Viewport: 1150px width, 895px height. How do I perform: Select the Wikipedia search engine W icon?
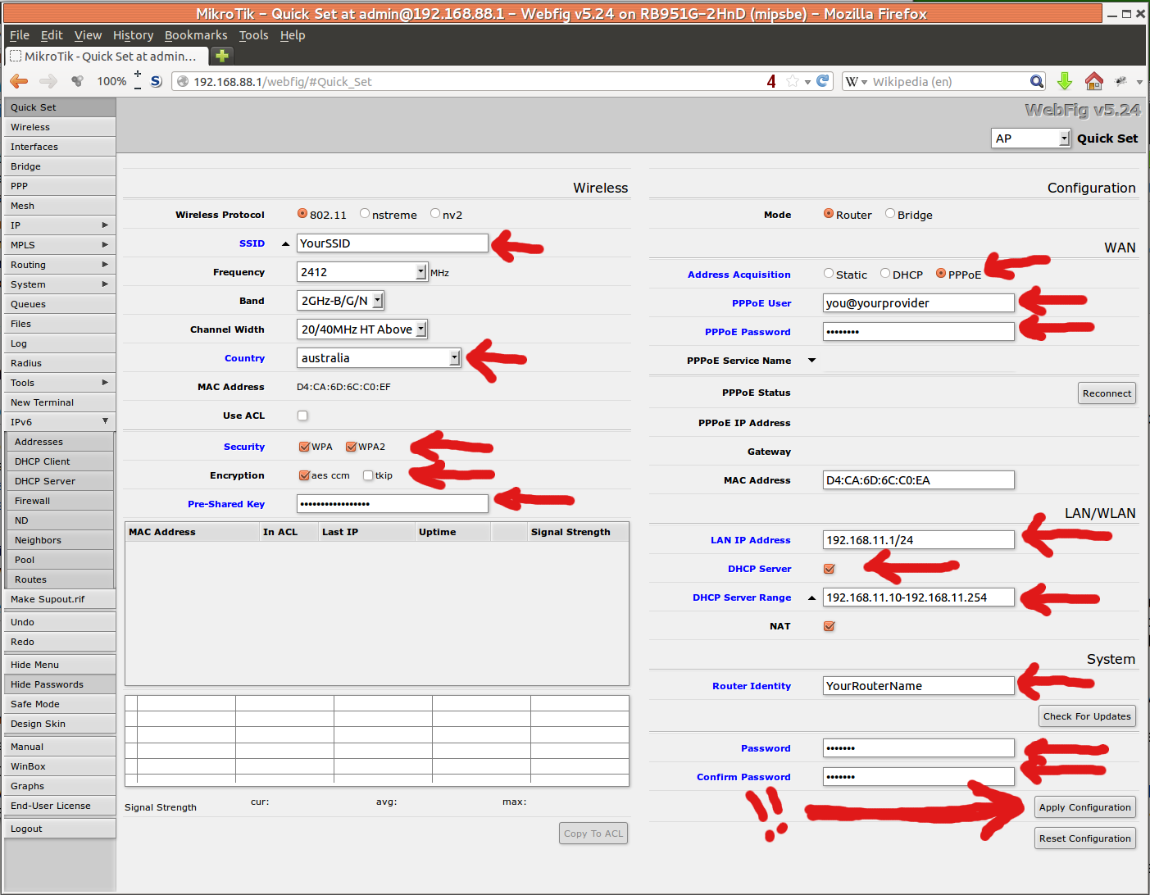click(x=852, y=81)
